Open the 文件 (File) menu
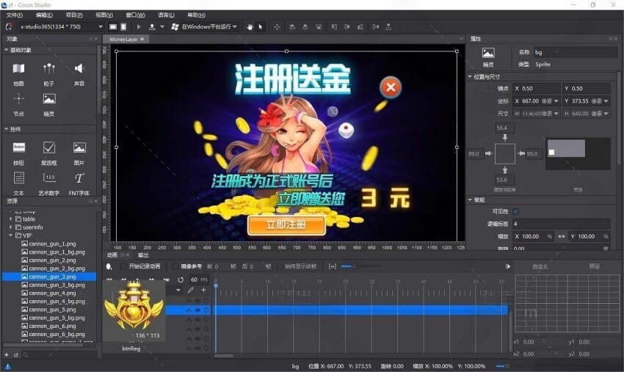Screen dimensions: 624x372 click(15, 15)
